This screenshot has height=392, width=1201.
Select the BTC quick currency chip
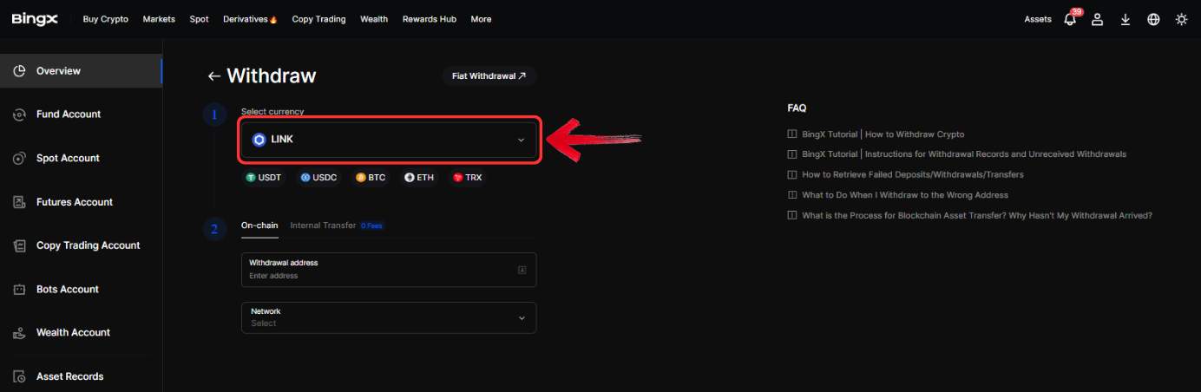(371, 177)
